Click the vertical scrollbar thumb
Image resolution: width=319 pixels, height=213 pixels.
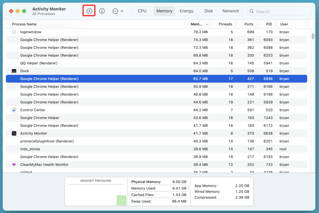[x=313, y=36]
